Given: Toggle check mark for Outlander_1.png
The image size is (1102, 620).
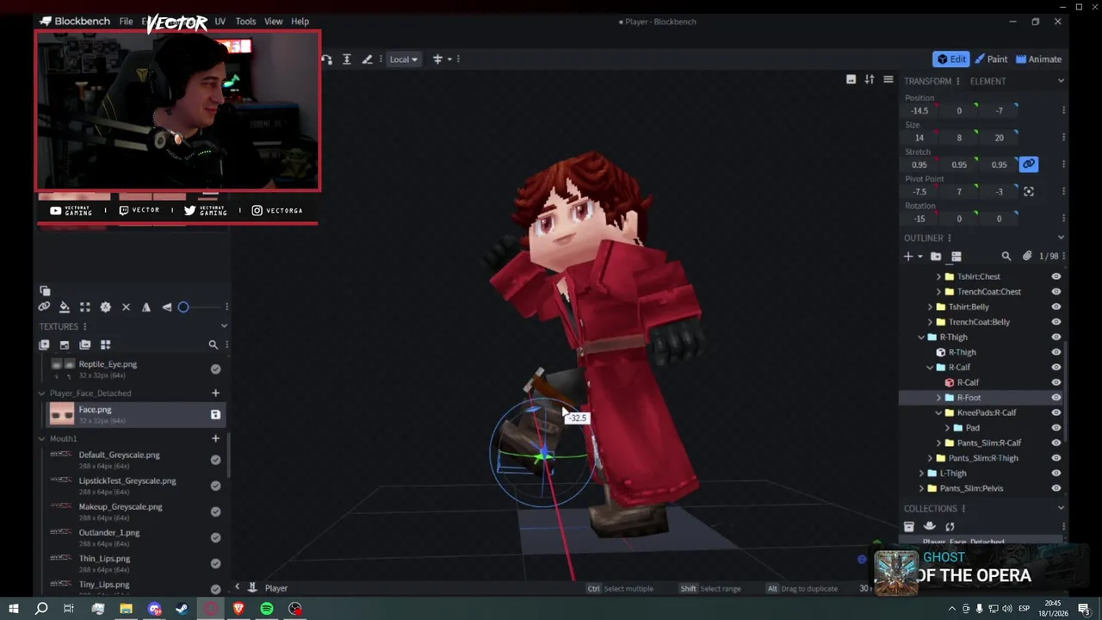Looking at the screenshot, I should point(215,537).
